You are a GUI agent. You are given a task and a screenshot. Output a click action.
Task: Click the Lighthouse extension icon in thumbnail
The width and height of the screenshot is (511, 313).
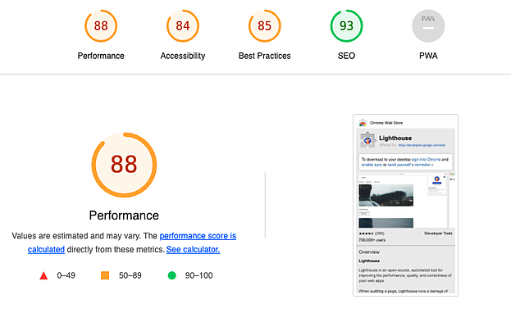(367, 140)
